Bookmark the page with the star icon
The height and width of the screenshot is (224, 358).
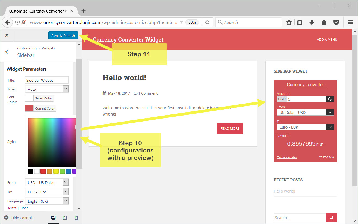289,22
